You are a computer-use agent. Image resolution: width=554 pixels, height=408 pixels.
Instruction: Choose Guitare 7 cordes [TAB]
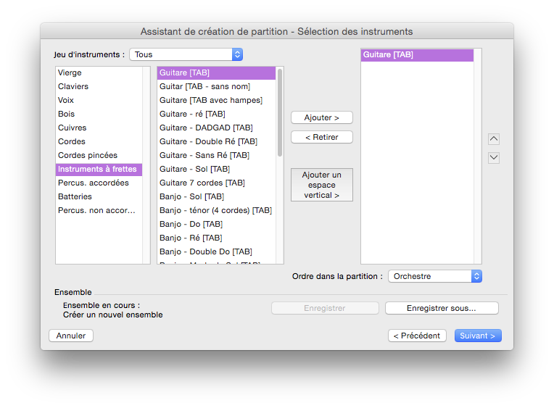(x=202, y=183)
